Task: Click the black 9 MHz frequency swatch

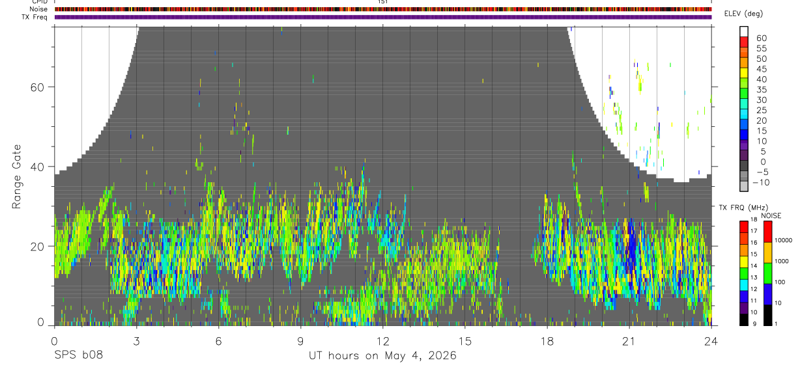Action: point(743,320)
